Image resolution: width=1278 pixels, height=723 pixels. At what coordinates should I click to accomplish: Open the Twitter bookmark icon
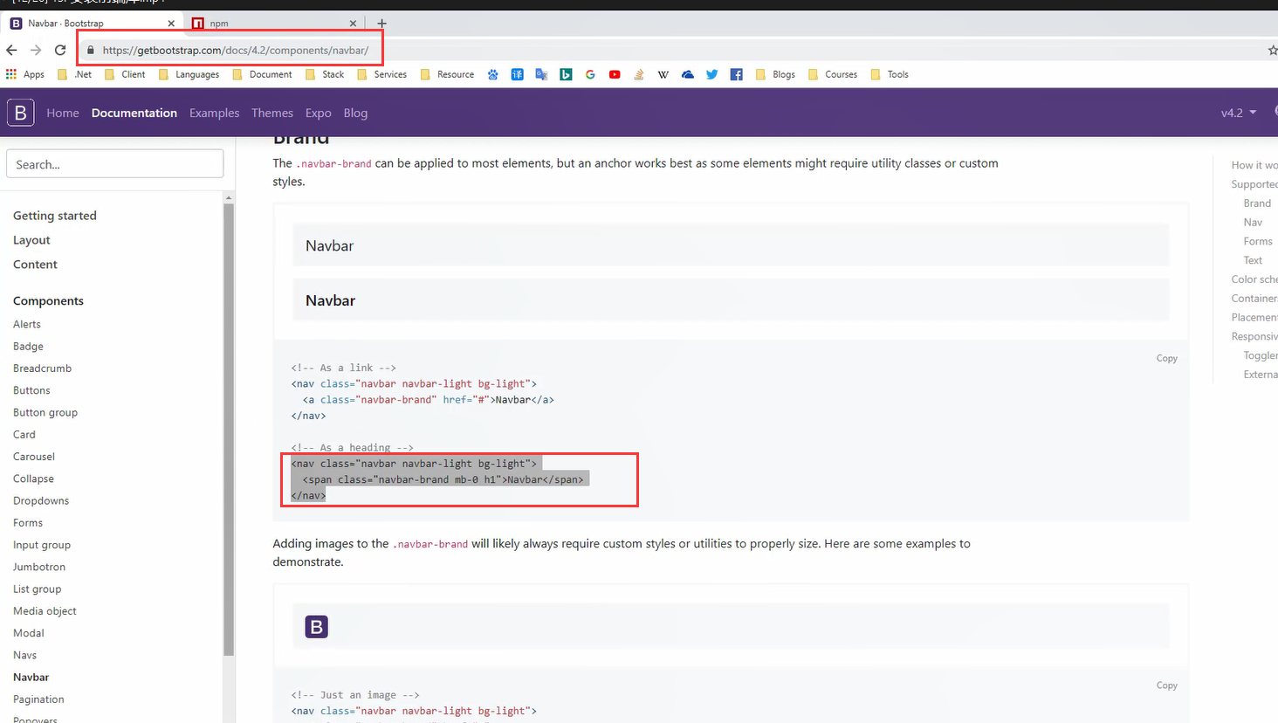712,74
